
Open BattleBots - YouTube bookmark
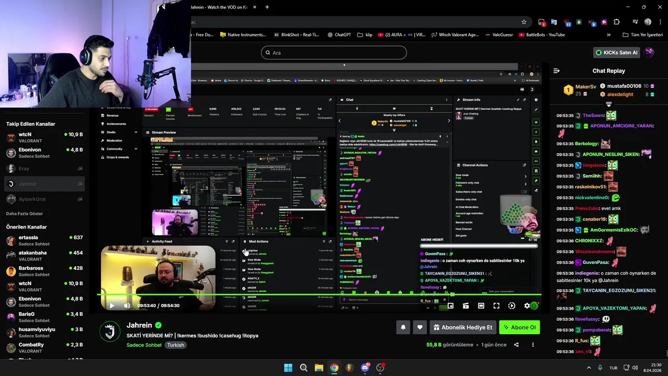542,35
